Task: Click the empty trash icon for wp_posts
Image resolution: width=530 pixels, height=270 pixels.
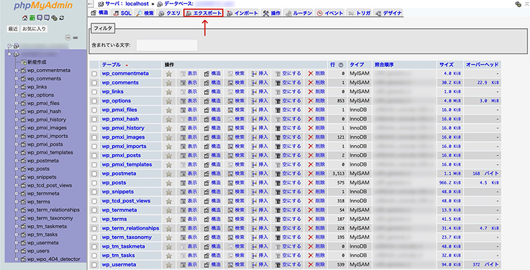Action: click(278, 182)
